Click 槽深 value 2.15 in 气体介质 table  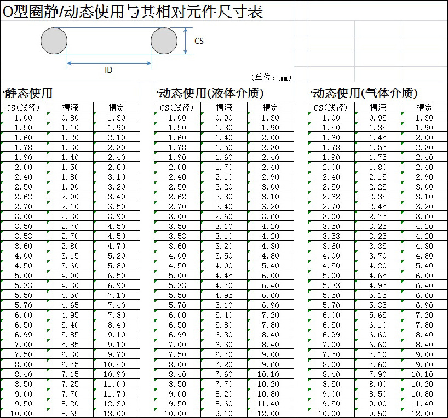click(378, 177)
